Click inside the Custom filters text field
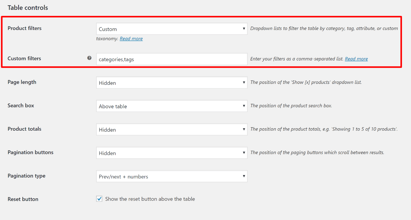Image resolution: width=411 pixels, height=220 pixels. [x=171, y=59]
